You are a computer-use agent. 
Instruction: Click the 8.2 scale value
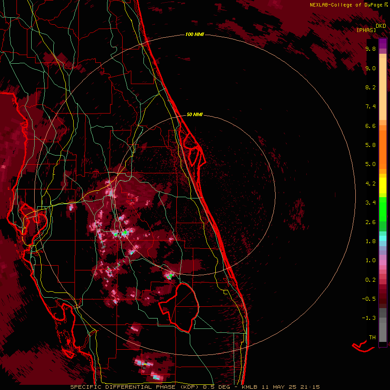(370, 87)
